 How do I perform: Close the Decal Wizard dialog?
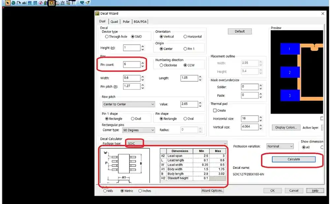(323, 14)
